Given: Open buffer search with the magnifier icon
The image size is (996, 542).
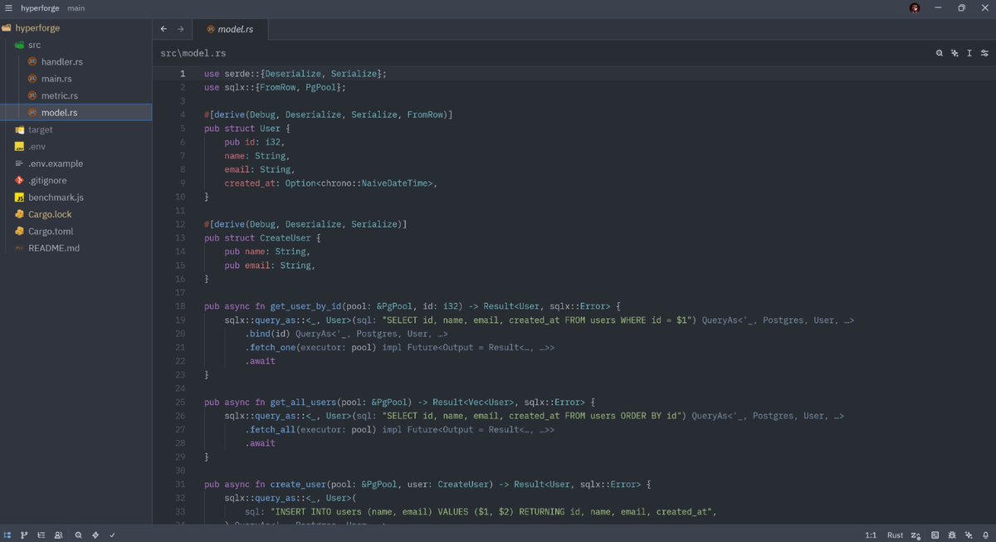Looking at the screenshot, I should (938, 52).
